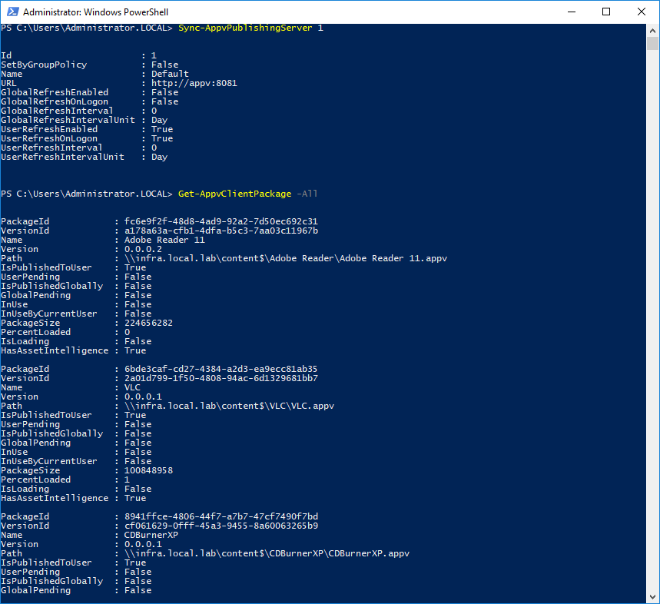This screenshot has width=660, height=604.
Task: Click the CDBurnerXP.appv path text
Action: 267,554
